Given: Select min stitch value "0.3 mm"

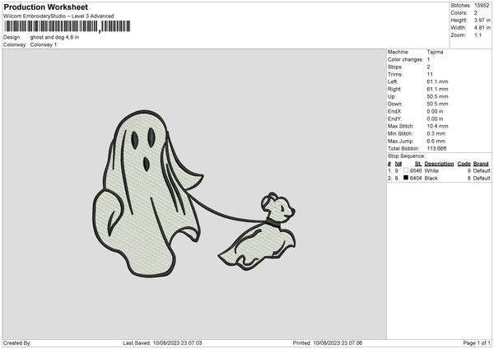Looking at the screenshot, I should (436, 133).
